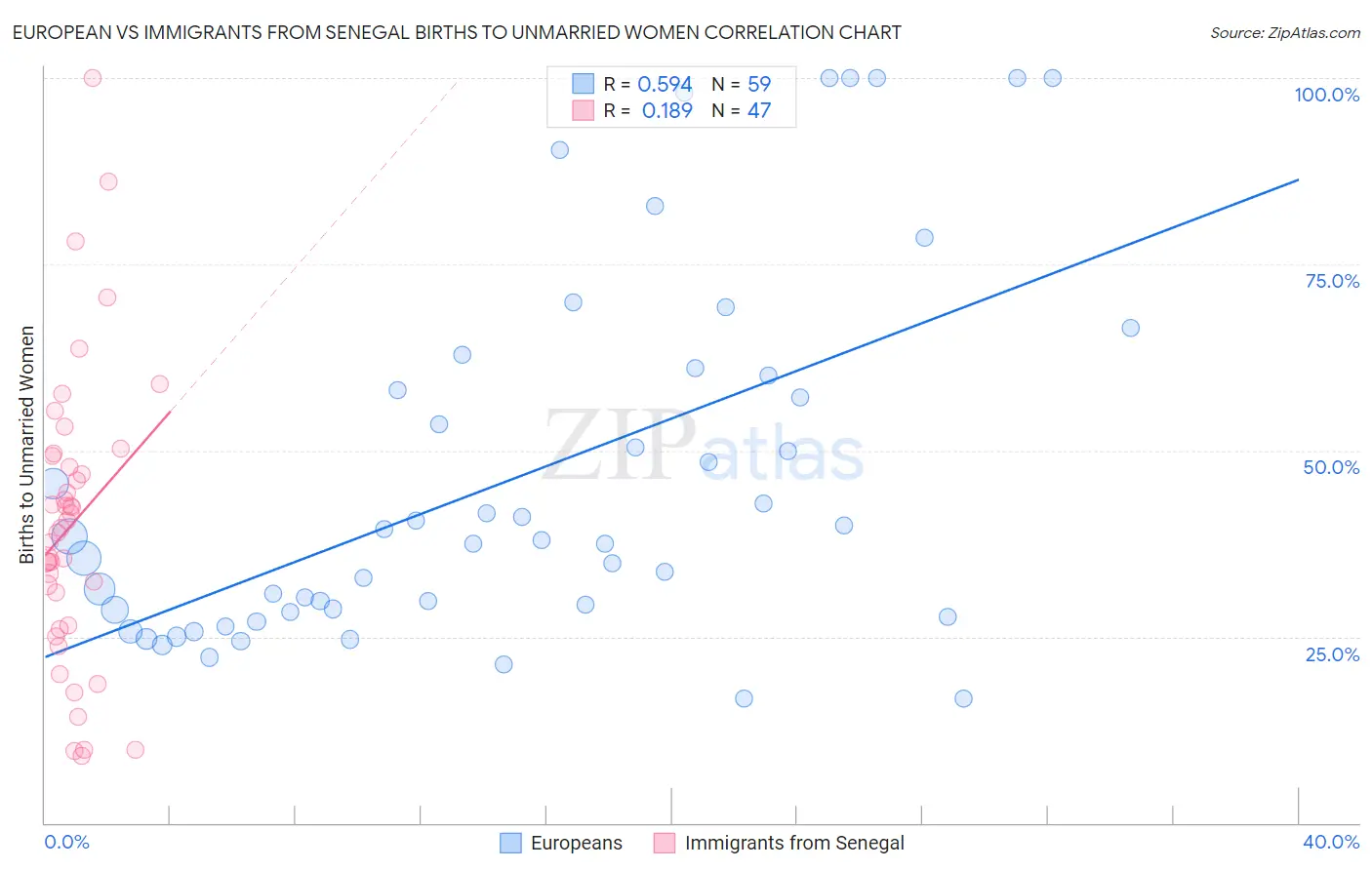The height and width of the screenshot is (870, 1372).
Task: Click the pink data point at top left
Action: coord(93,78)
